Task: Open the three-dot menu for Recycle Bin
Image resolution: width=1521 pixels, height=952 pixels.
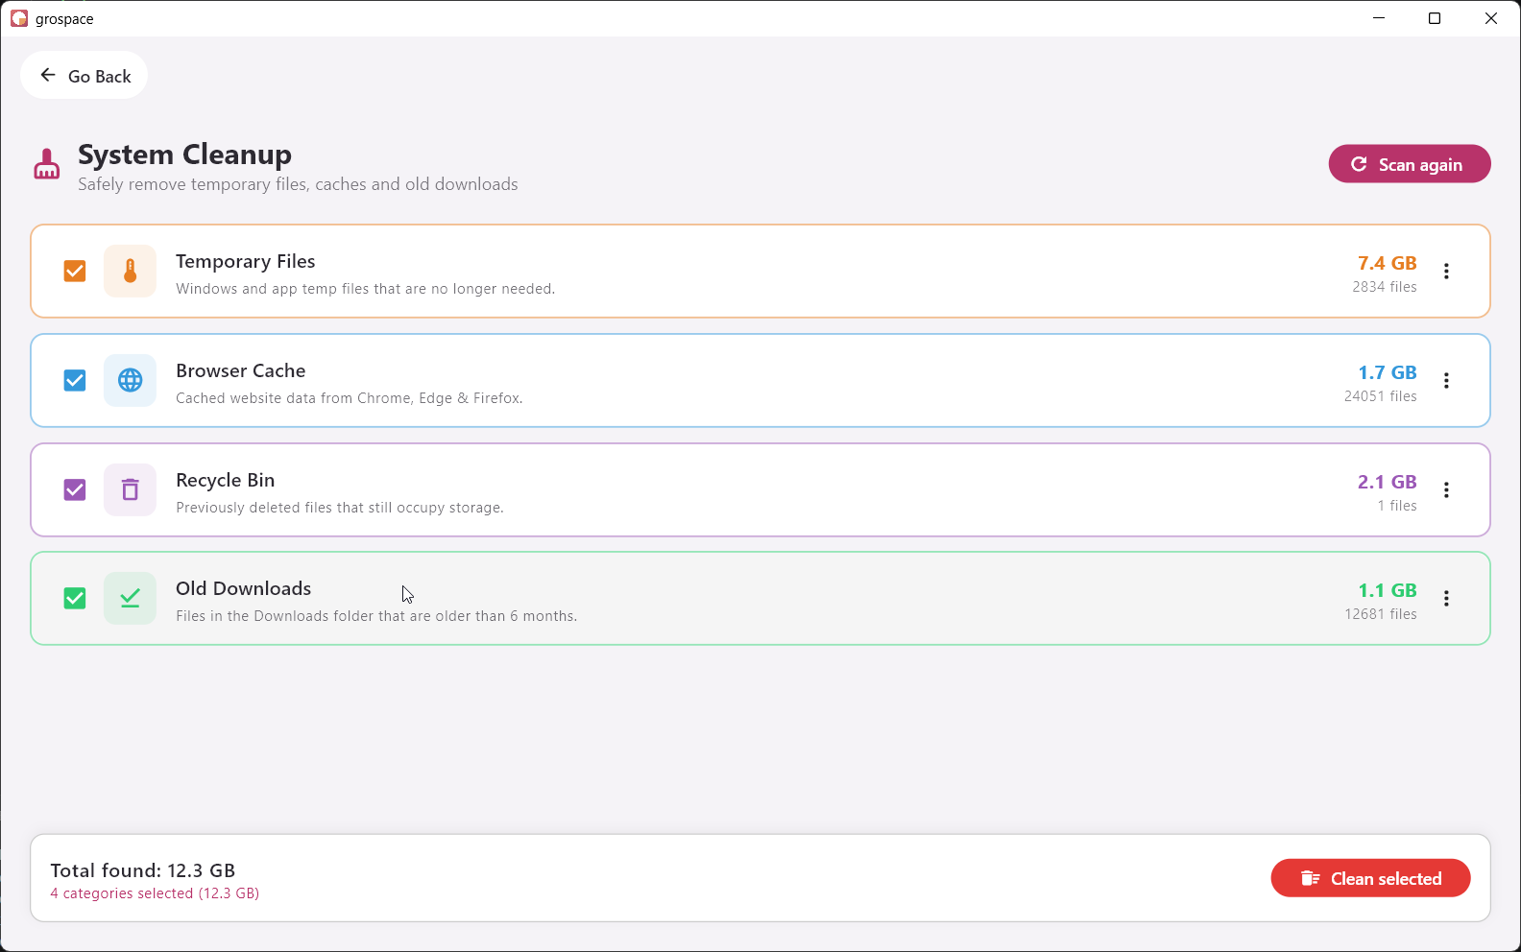Action: tap(1446, 490)
